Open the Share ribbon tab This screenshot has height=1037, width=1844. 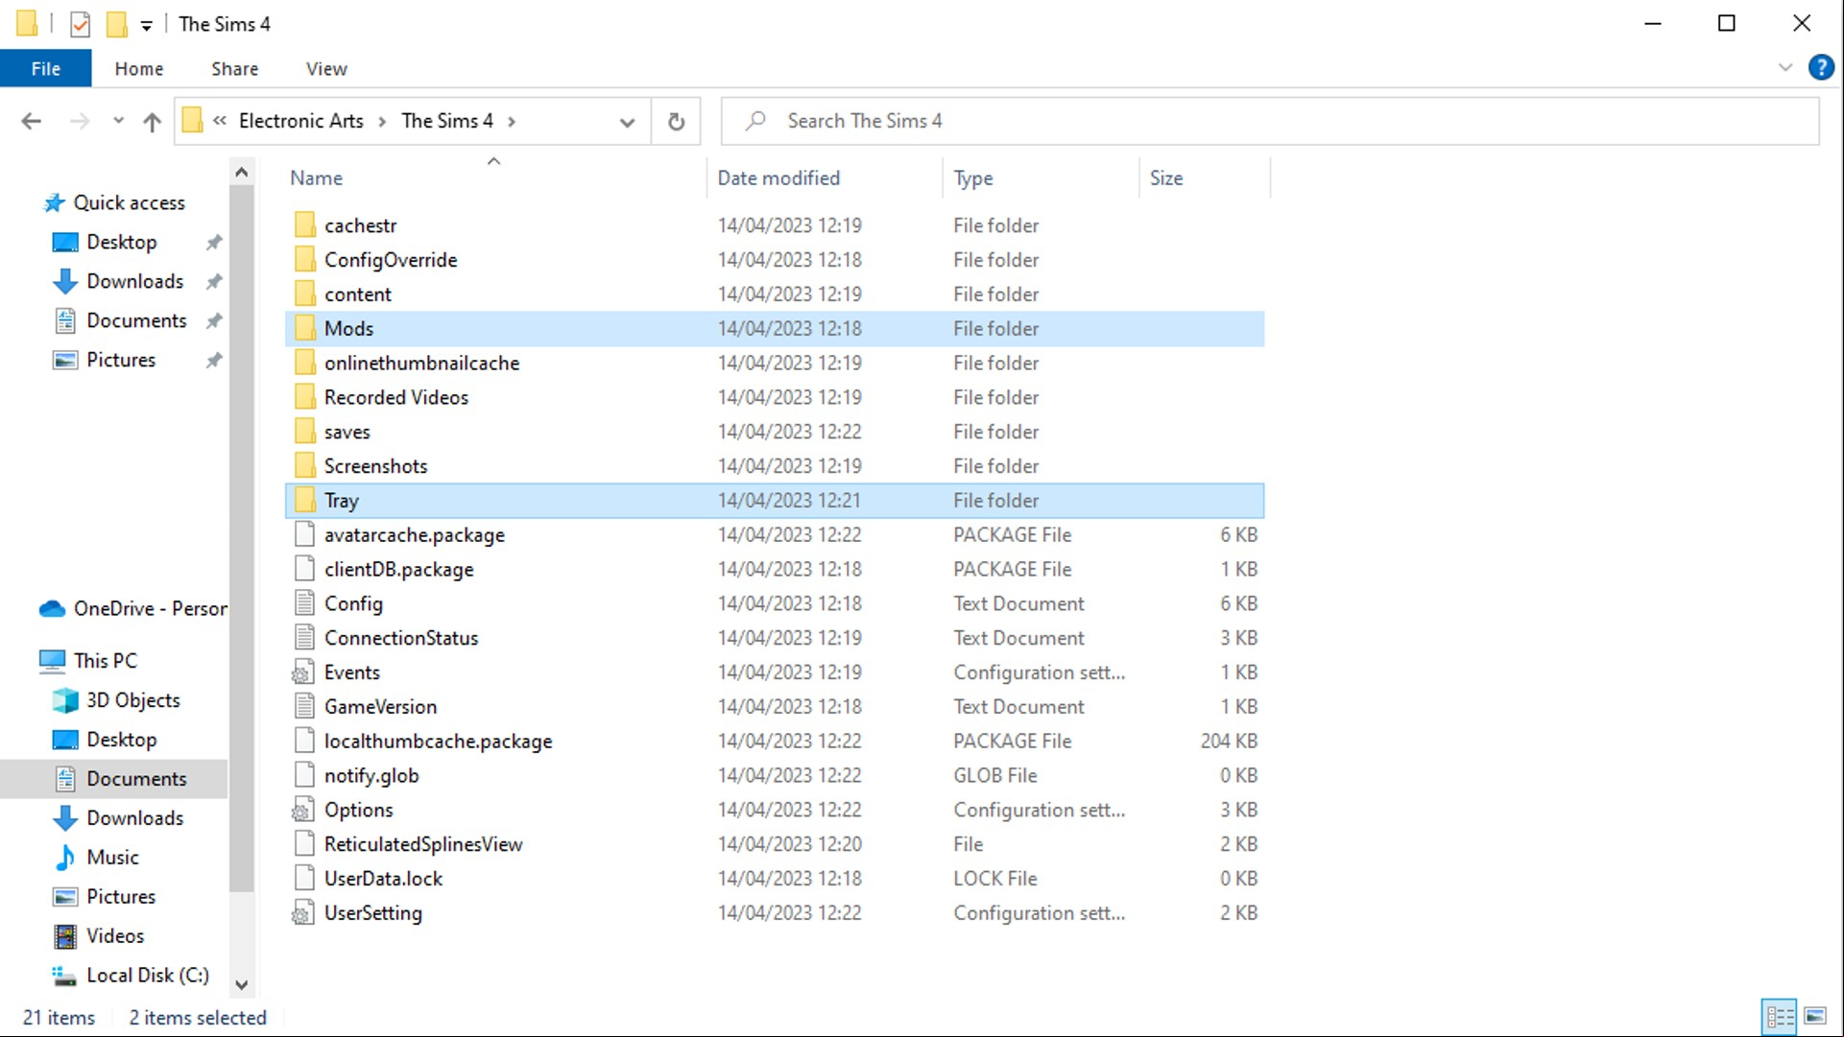[x=234, y=69]
